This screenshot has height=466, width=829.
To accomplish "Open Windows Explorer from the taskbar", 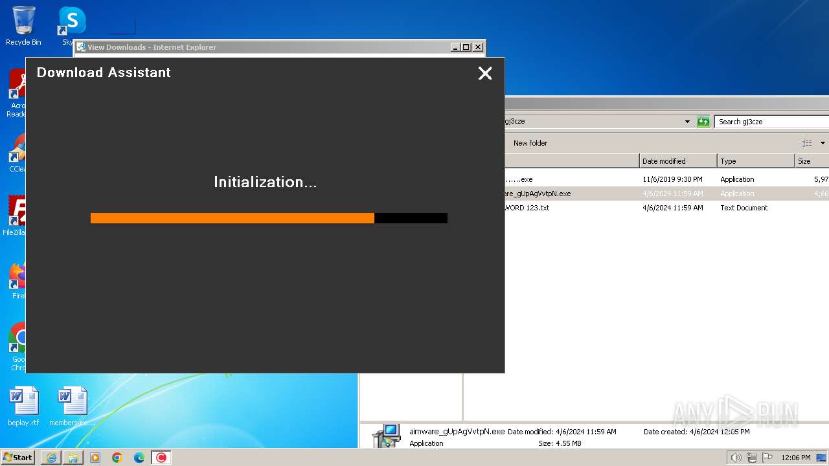I will point(73,458).
